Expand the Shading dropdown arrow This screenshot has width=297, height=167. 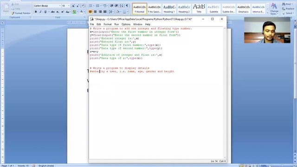(x=121, y=12)
